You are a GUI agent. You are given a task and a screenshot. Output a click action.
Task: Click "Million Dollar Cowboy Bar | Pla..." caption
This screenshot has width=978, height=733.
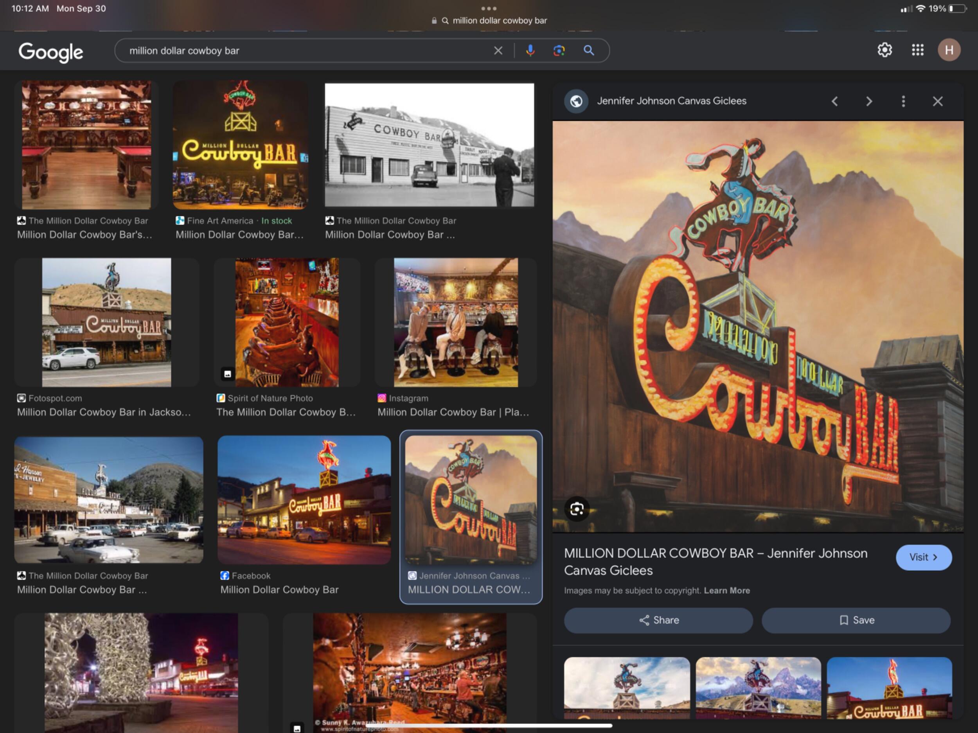pos(453,412)
